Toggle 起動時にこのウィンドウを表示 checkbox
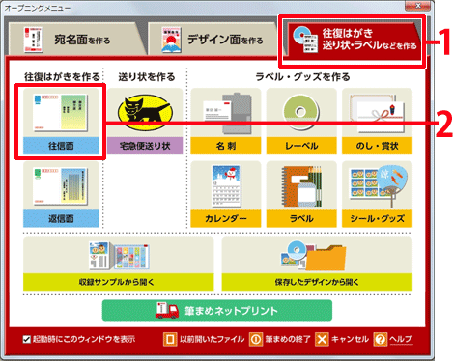Screen dimensions: 454x361 tap(27, 339)
